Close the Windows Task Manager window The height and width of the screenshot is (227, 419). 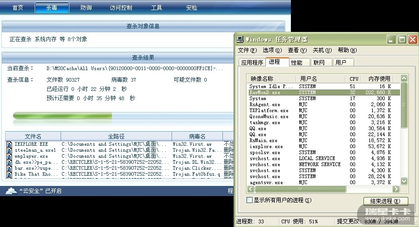pos(413,40)
